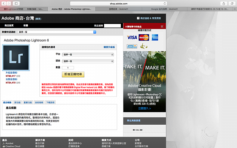Screen dimensions: 237x148
Task: Click the American Express logo
Action: [x=155, y=37]
